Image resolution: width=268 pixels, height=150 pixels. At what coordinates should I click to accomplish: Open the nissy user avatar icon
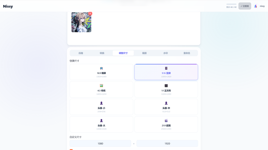click(256, 6)
